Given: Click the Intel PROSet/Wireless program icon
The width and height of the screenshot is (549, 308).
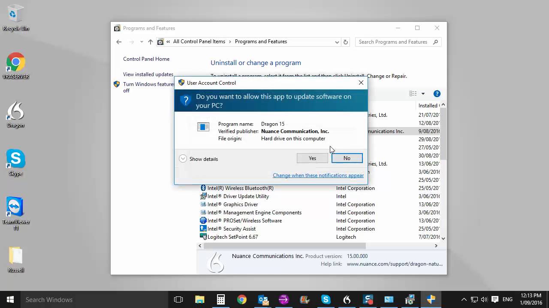Looking at the screenshot, I should 203,221.
